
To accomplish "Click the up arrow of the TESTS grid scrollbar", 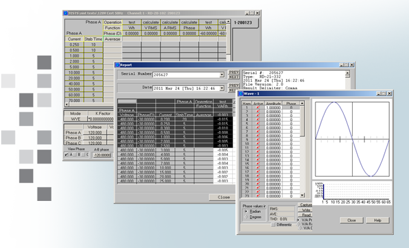I will [228, 22].
